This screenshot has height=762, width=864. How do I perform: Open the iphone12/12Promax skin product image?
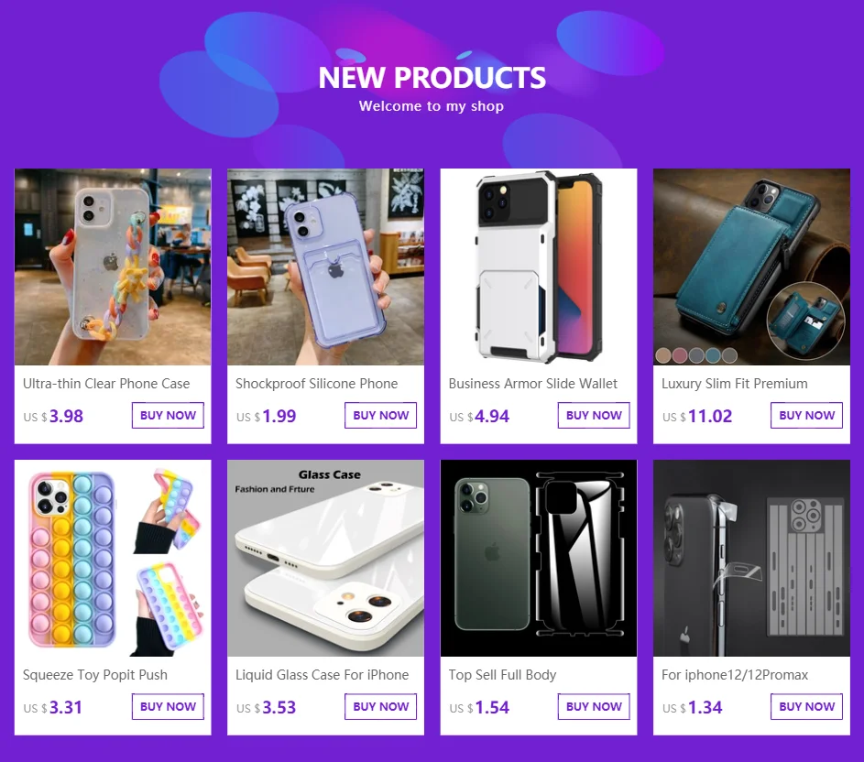[751, 558]
